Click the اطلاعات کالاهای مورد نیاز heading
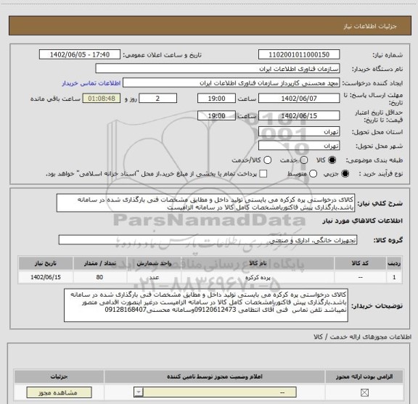The image size is (418, 404). tap(363, 221)
